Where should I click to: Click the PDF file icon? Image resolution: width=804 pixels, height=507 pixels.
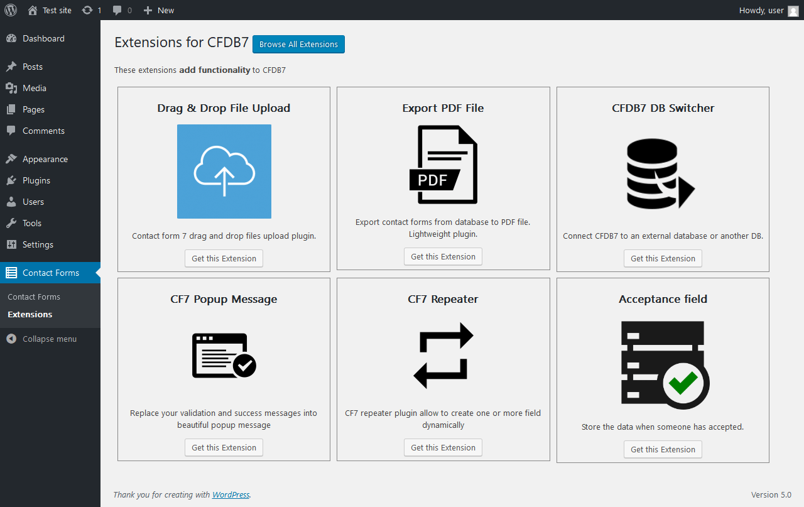point(443,165)
